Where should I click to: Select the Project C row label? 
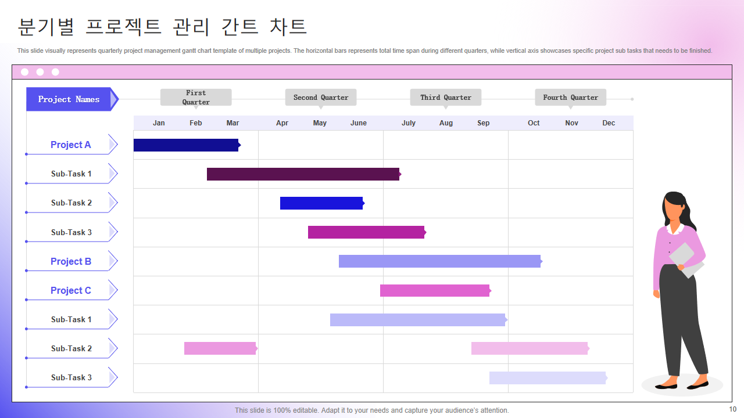[71, 290]
